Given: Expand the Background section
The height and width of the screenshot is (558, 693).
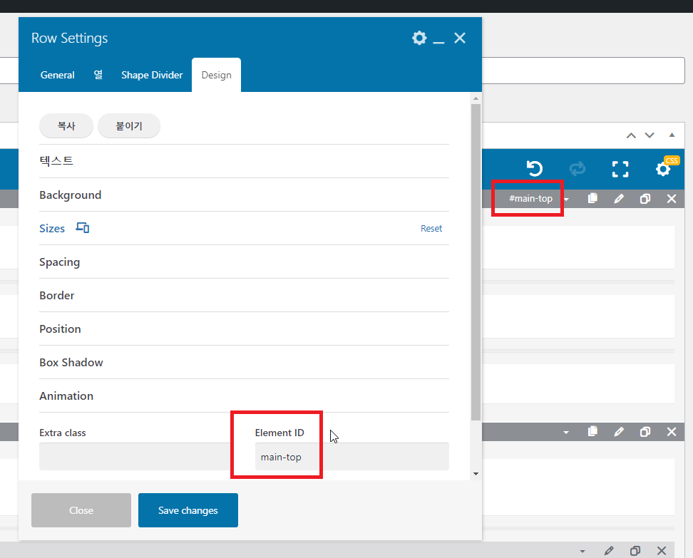Looking at the screenshot, I should 244,195.
